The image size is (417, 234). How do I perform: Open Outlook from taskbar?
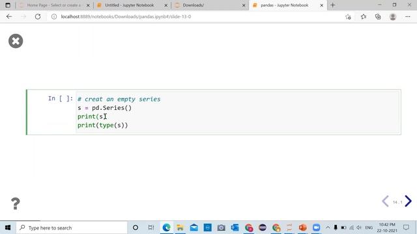pyautogui.click(x=235, y=227)
